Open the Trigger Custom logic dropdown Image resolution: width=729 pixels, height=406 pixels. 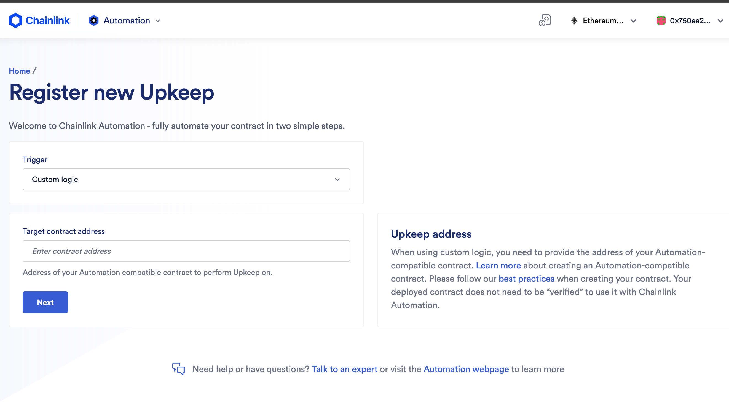186,179
